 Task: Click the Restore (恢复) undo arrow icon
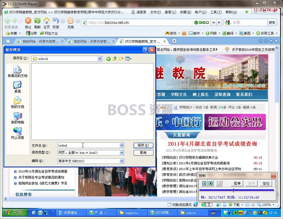[56, 21]
